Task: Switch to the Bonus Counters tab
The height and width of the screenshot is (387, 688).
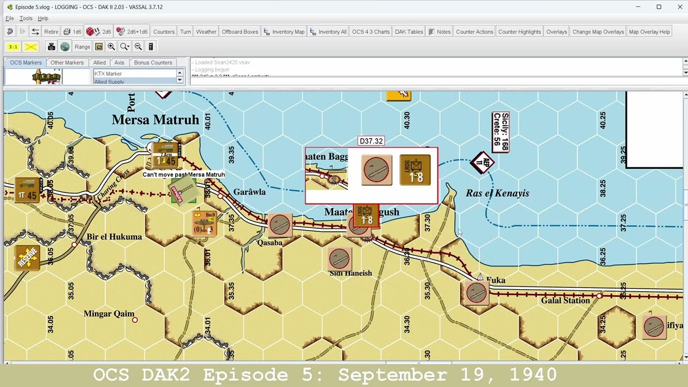Action: point(153,62)
